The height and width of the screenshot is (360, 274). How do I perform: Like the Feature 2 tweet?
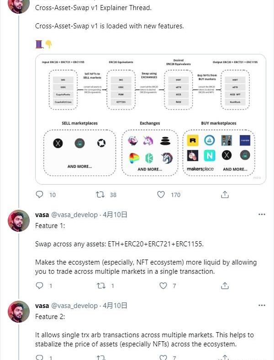coord(163,357)
